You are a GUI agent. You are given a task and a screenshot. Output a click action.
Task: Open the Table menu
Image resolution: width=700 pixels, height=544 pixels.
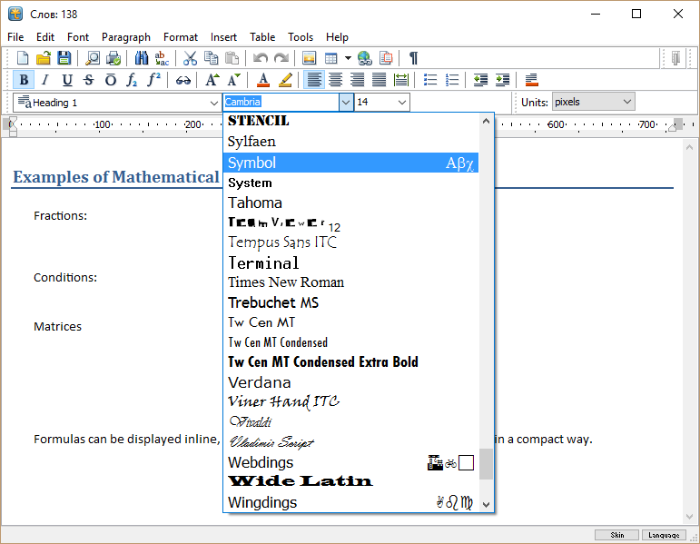[x=262, y=37]
